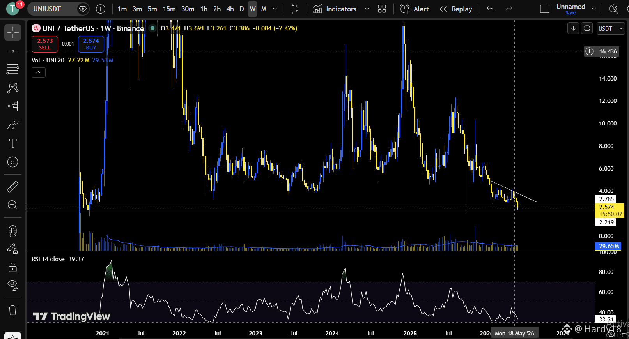The width and height of the screenshot is (629, 339).
Task: Start Bar Replay mode
Action: coord(456,9)
